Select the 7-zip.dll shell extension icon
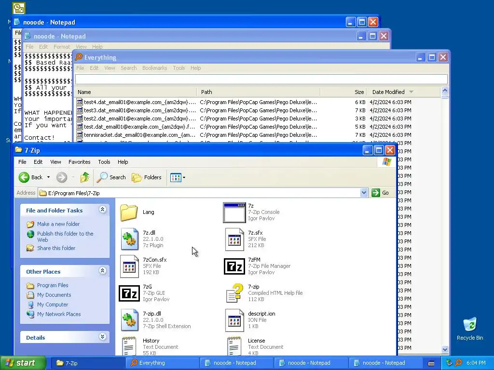494x370 pixels. click(129, 320)
